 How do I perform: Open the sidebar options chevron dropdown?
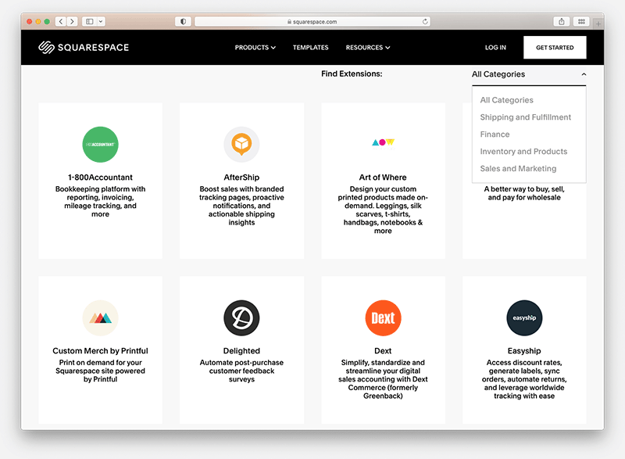coord(101,22)
